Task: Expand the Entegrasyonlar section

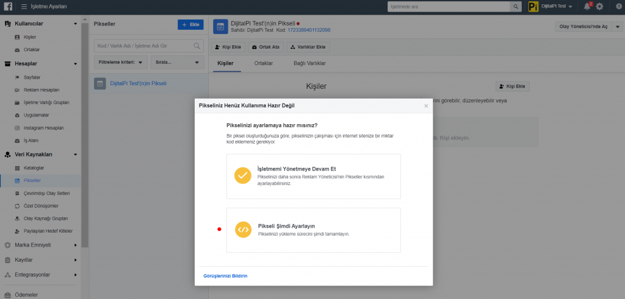Action: (75, 275)
